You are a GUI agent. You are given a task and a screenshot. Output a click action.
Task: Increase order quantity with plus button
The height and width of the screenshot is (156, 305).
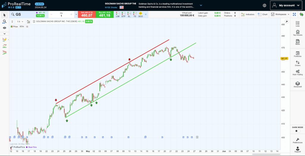[x=71, y=14]
